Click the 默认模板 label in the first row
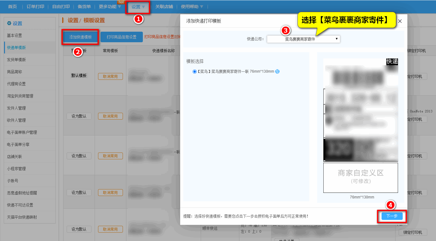 [x=79, y=75]
